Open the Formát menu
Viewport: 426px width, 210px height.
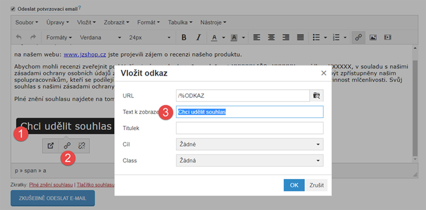click(148, 22)
